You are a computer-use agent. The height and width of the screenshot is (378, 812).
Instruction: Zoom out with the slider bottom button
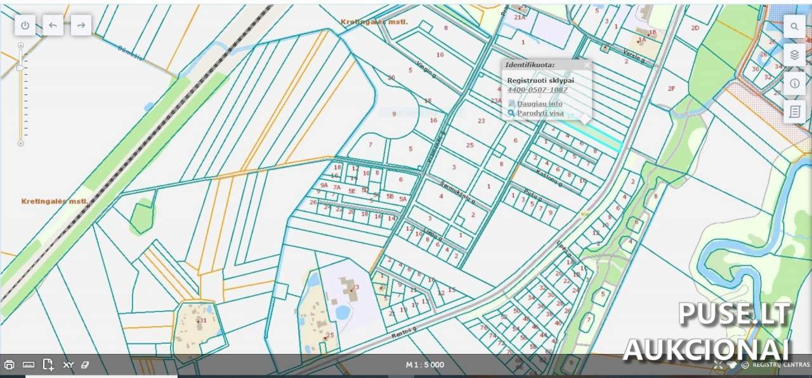tap(20, 143)
